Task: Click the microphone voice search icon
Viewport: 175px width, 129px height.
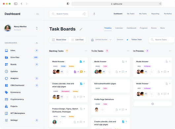Action: (x=94, y=14)
